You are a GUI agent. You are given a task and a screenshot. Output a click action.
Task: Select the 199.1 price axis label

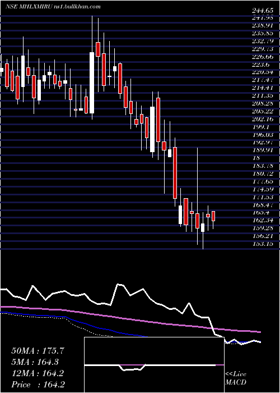tap(261, 127)
